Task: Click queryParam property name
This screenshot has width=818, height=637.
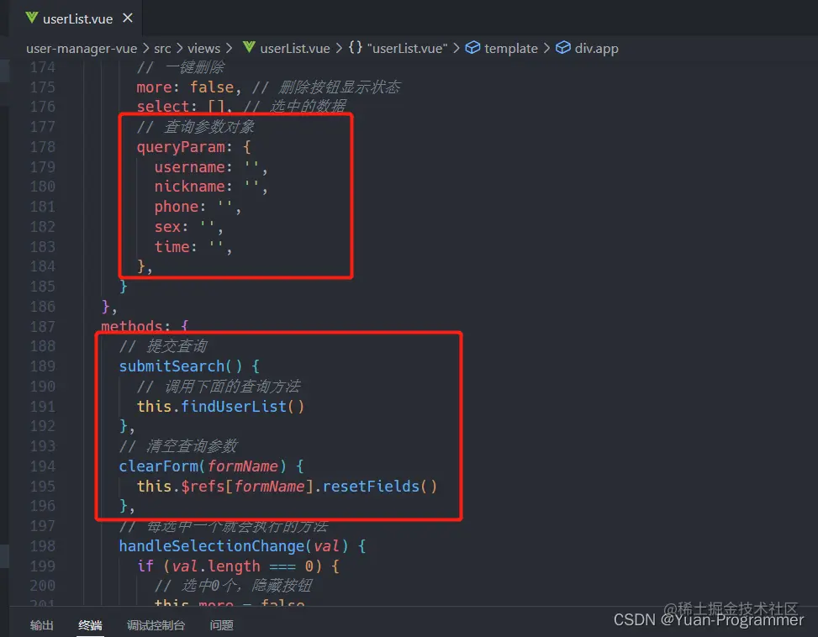Action: (181, 147)
